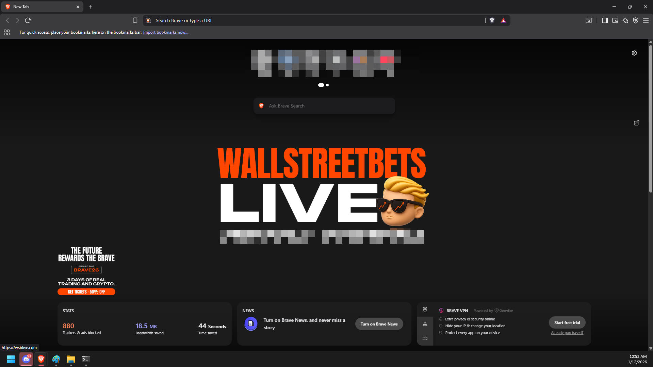Open Brave Shields panel in address bar
This screenshot has height=367, width=653.
pos(492,20)
